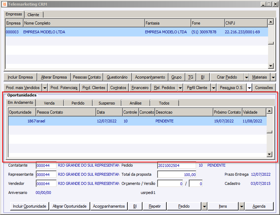Sort by the Próximo Contato column header
The width and height of the screenshot is (280, 215).
pyautogui.click(x=227, y=112)
